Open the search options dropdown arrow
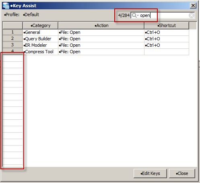This screenshot has height=183, width=200. [138, 16]
